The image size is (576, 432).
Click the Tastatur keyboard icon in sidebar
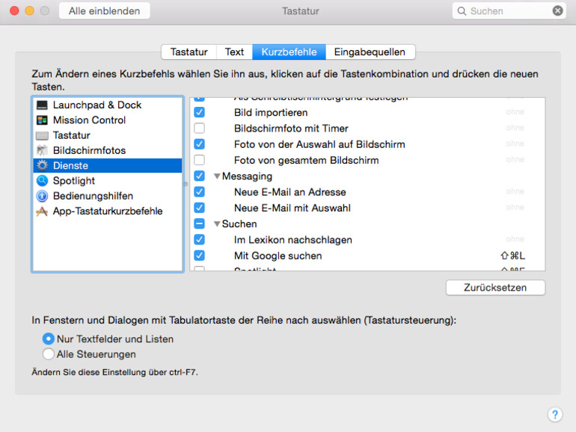42,135
